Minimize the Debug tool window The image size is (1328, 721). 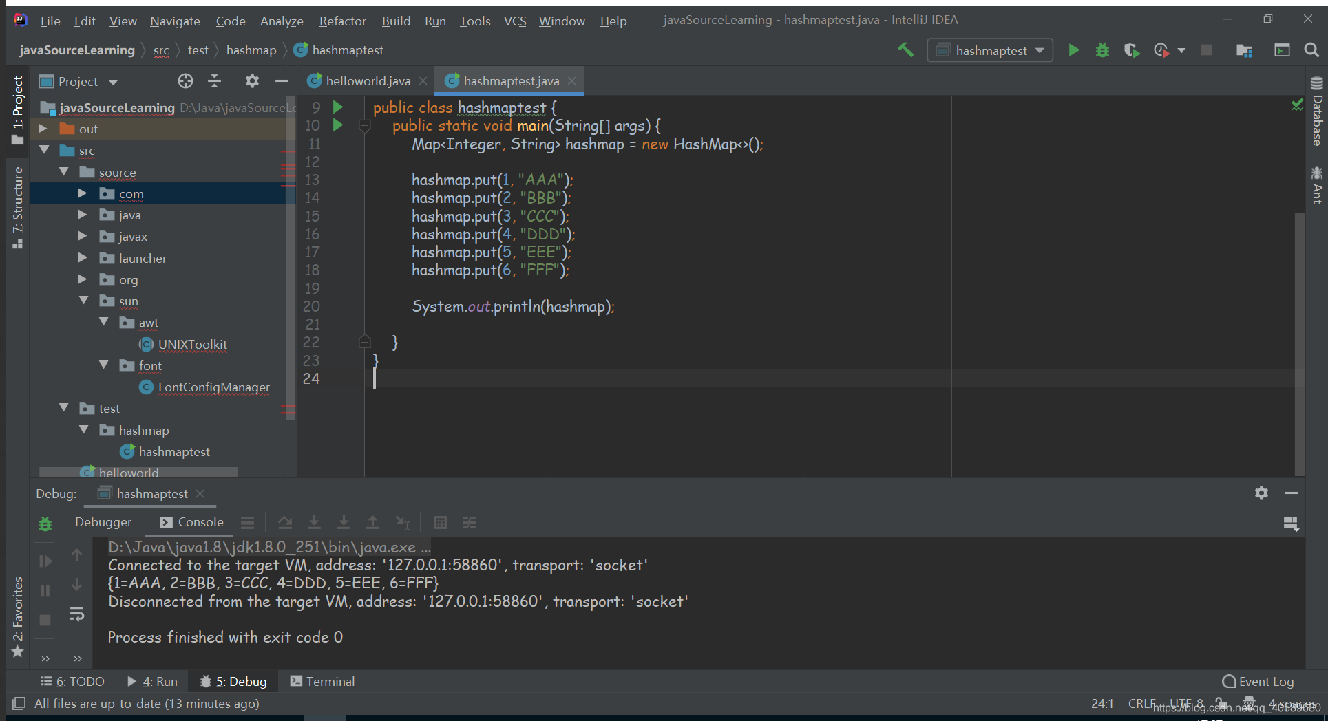pyautogui.click(x=1291, y=493)
